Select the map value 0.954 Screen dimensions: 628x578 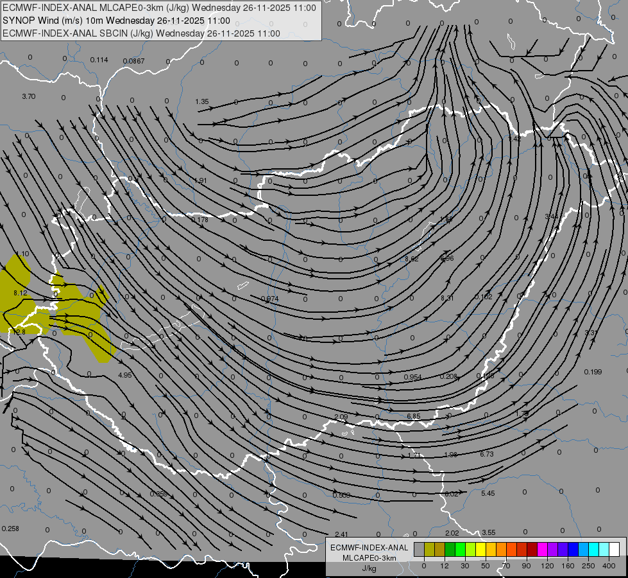(412, 377)
